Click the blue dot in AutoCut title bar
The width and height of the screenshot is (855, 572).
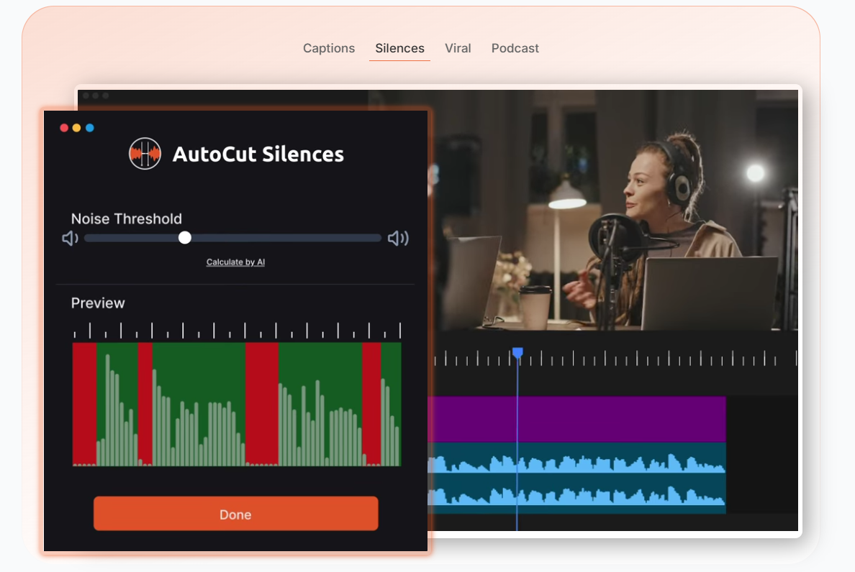[x=90, y=128]
